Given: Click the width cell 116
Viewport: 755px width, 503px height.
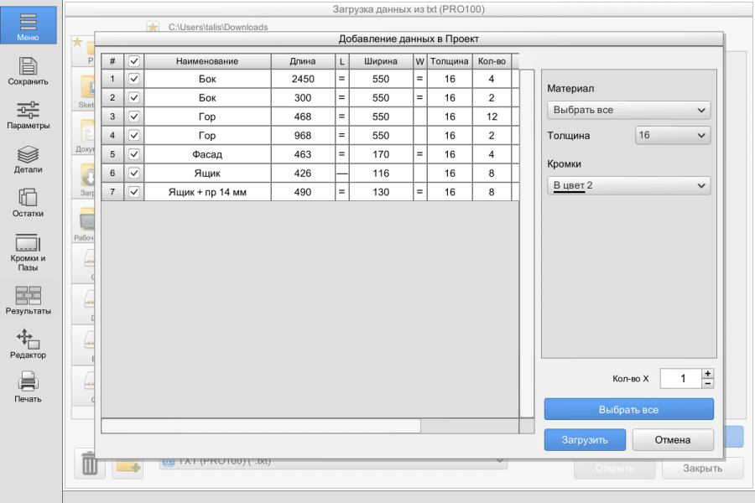Looking at the screenshot, I should click(x=380, y=173).
